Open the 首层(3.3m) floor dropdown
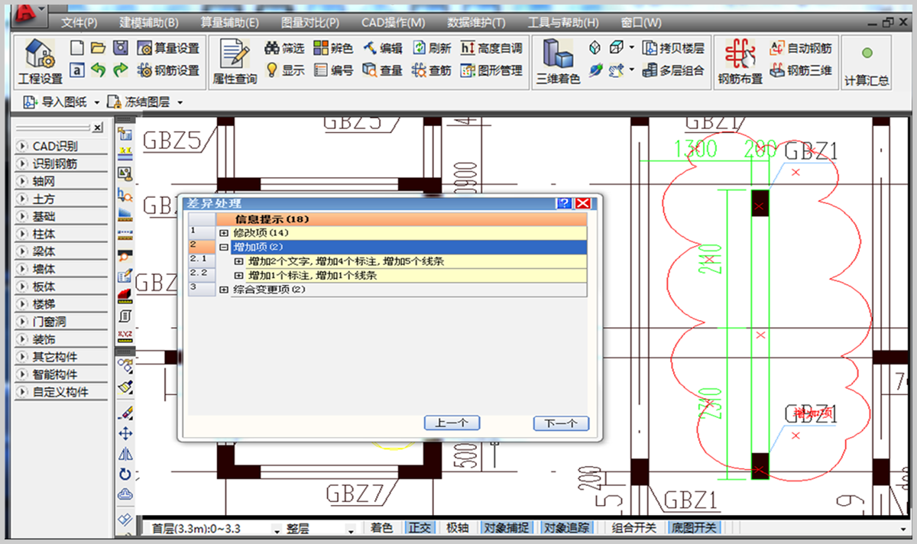Screen dimensions: 917x544 pyautogui.click(x=212, y=529)
